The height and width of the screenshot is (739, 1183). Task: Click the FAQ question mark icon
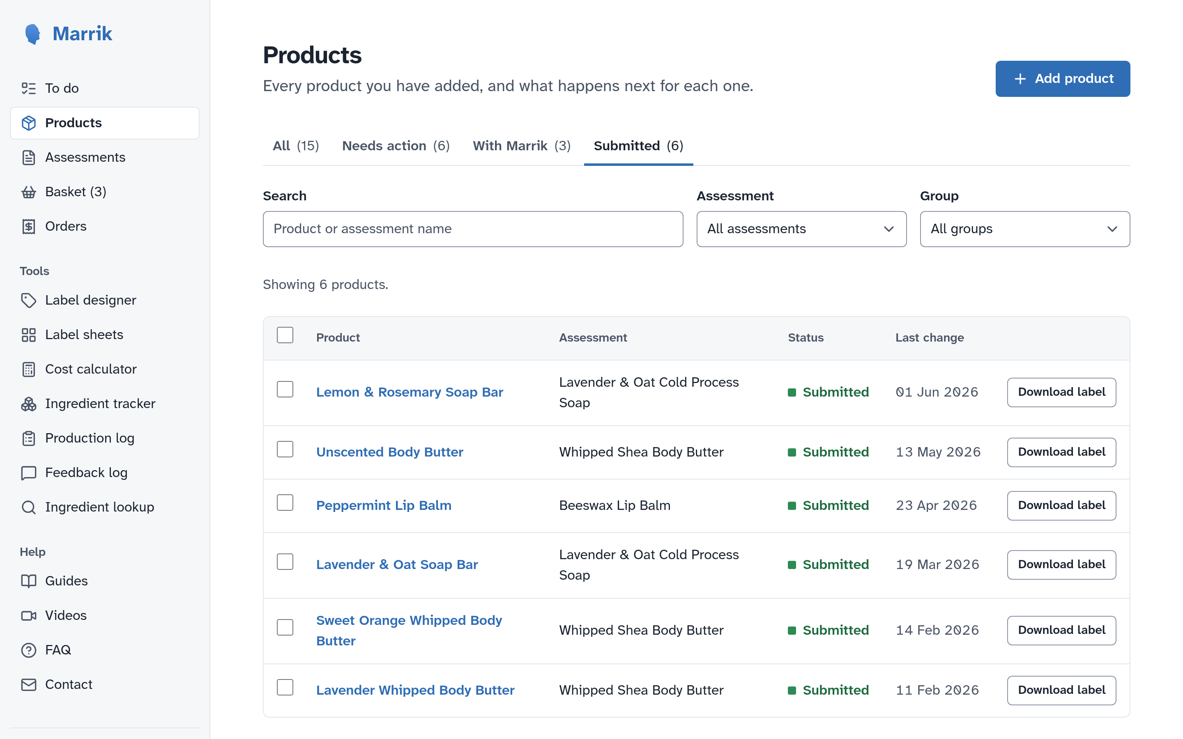point(29,650)
